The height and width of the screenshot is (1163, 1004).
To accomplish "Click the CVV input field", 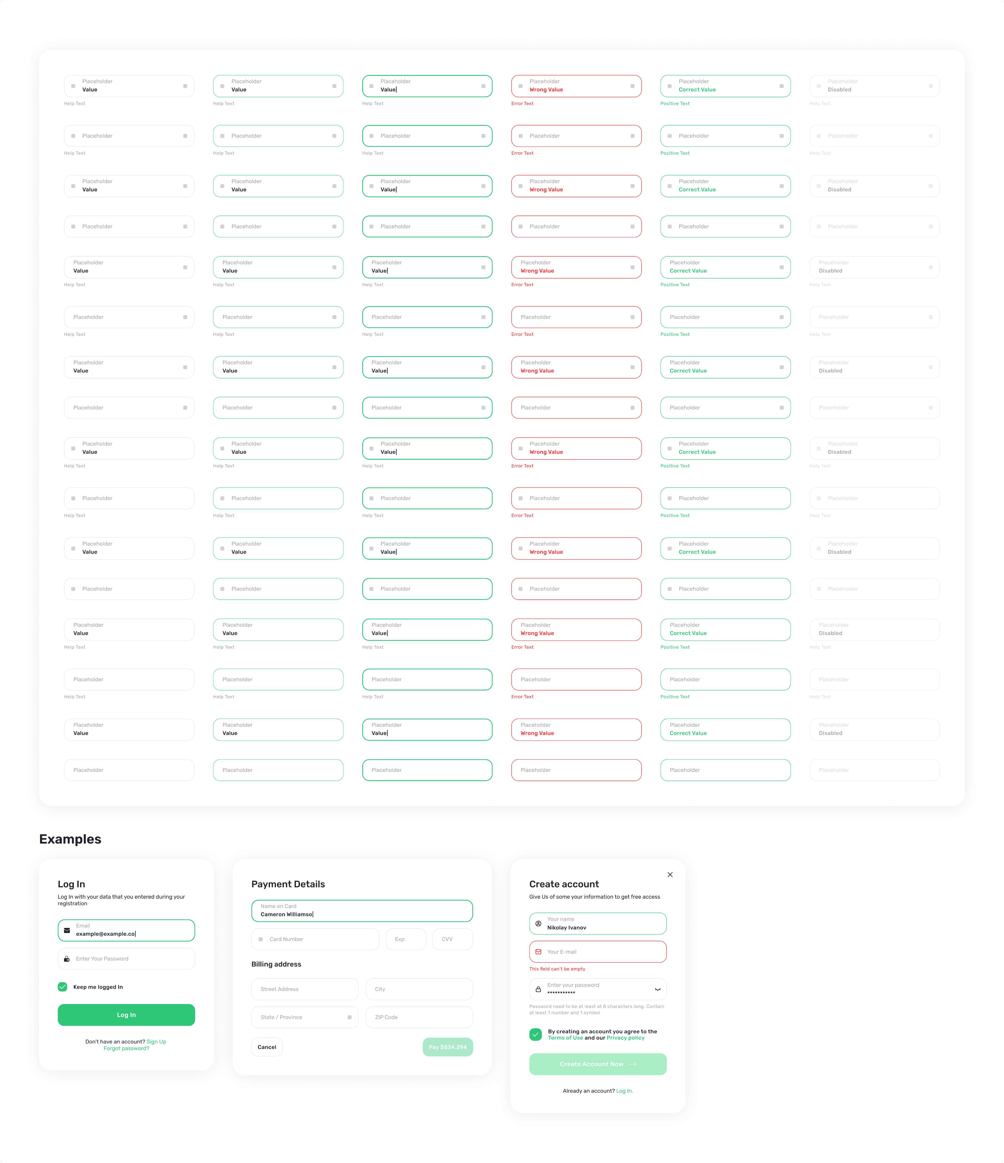I will 452,939.
